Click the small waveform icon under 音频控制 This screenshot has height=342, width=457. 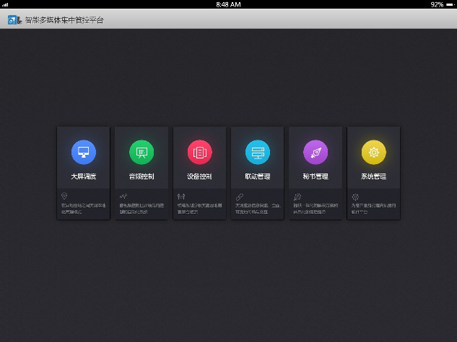[x=123, y=197]
